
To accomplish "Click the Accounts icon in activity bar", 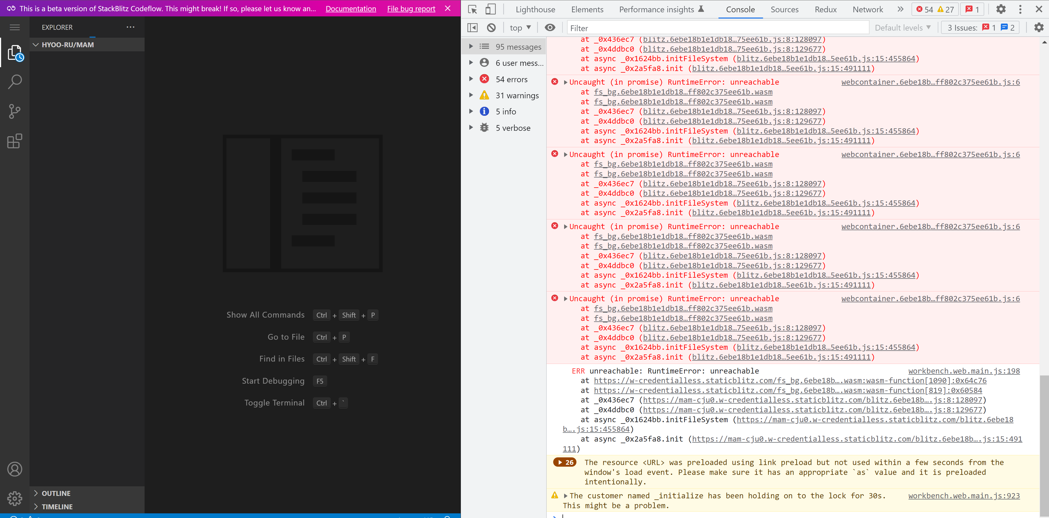I will pos(15,469).
